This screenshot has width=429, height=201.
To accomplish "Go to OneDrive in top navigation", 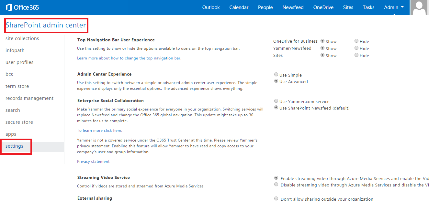I will (x=323, y=7).
